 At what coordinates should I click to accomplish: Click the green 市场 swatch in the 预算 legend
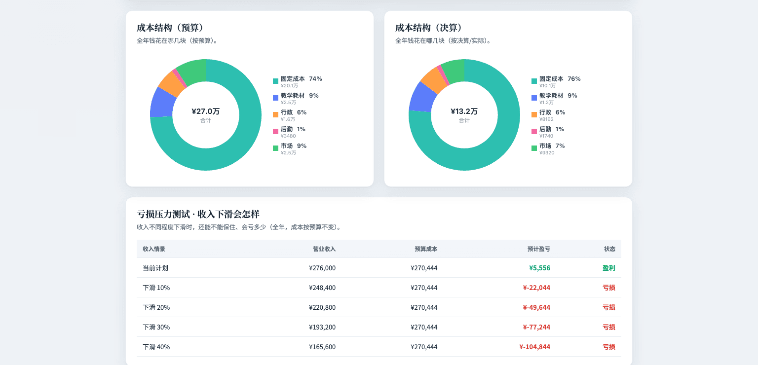(275, 148)
